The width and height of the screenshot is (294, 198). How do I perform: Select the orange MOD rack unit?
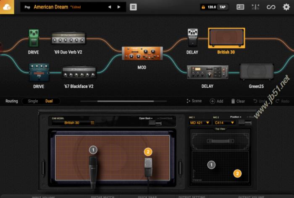[142, 53]
